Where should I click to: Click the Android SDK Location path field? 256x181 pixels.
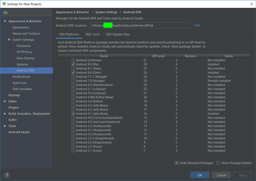coord(140,25)
